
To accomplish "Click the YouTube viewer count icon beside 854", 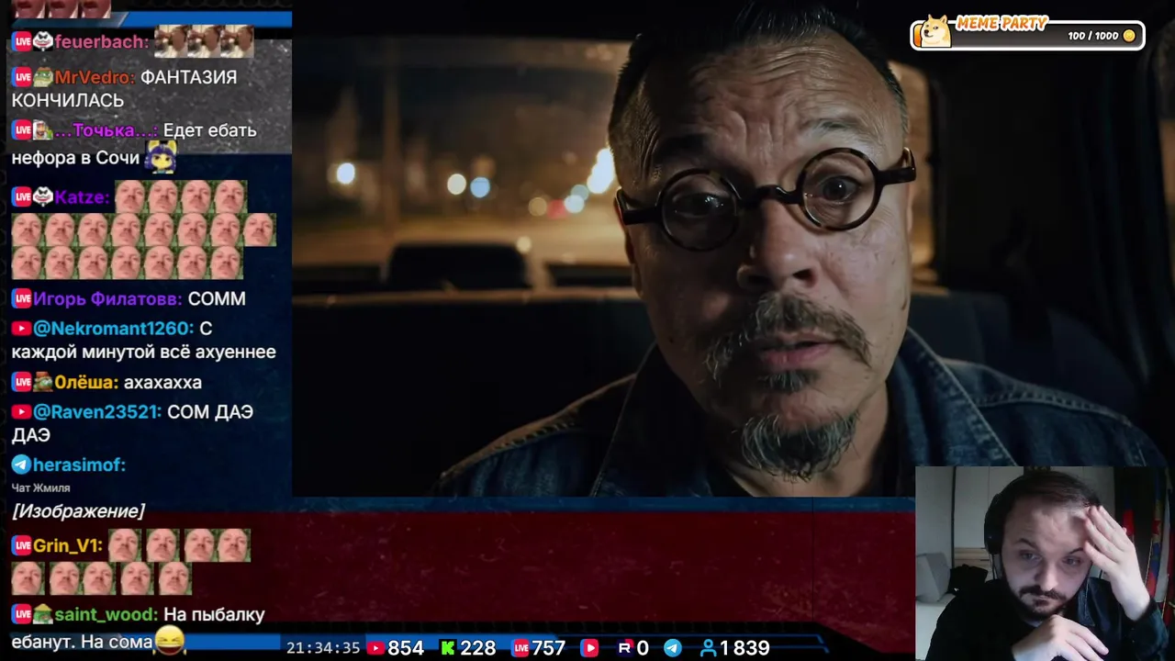I will point(375,648).
